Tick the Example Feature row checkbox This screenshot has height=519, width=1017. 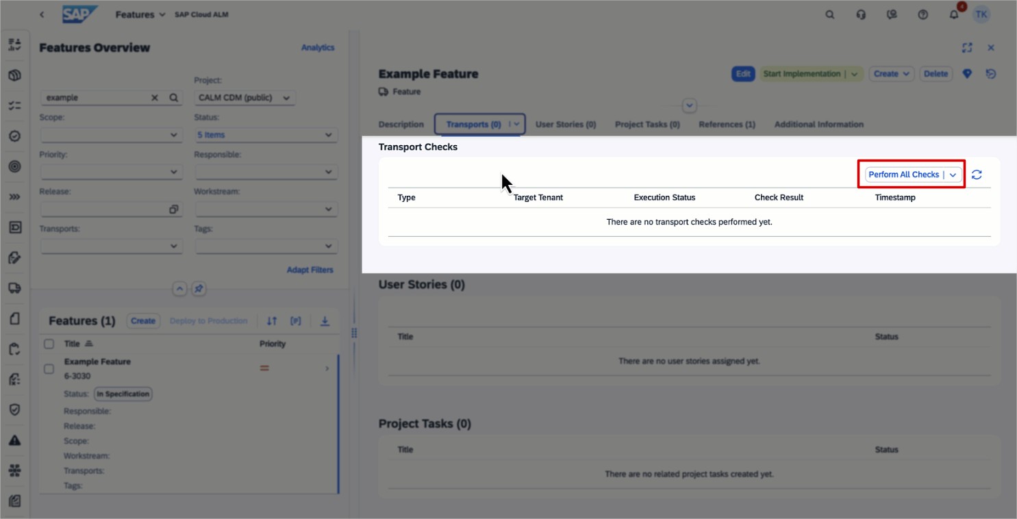(49, 369)
